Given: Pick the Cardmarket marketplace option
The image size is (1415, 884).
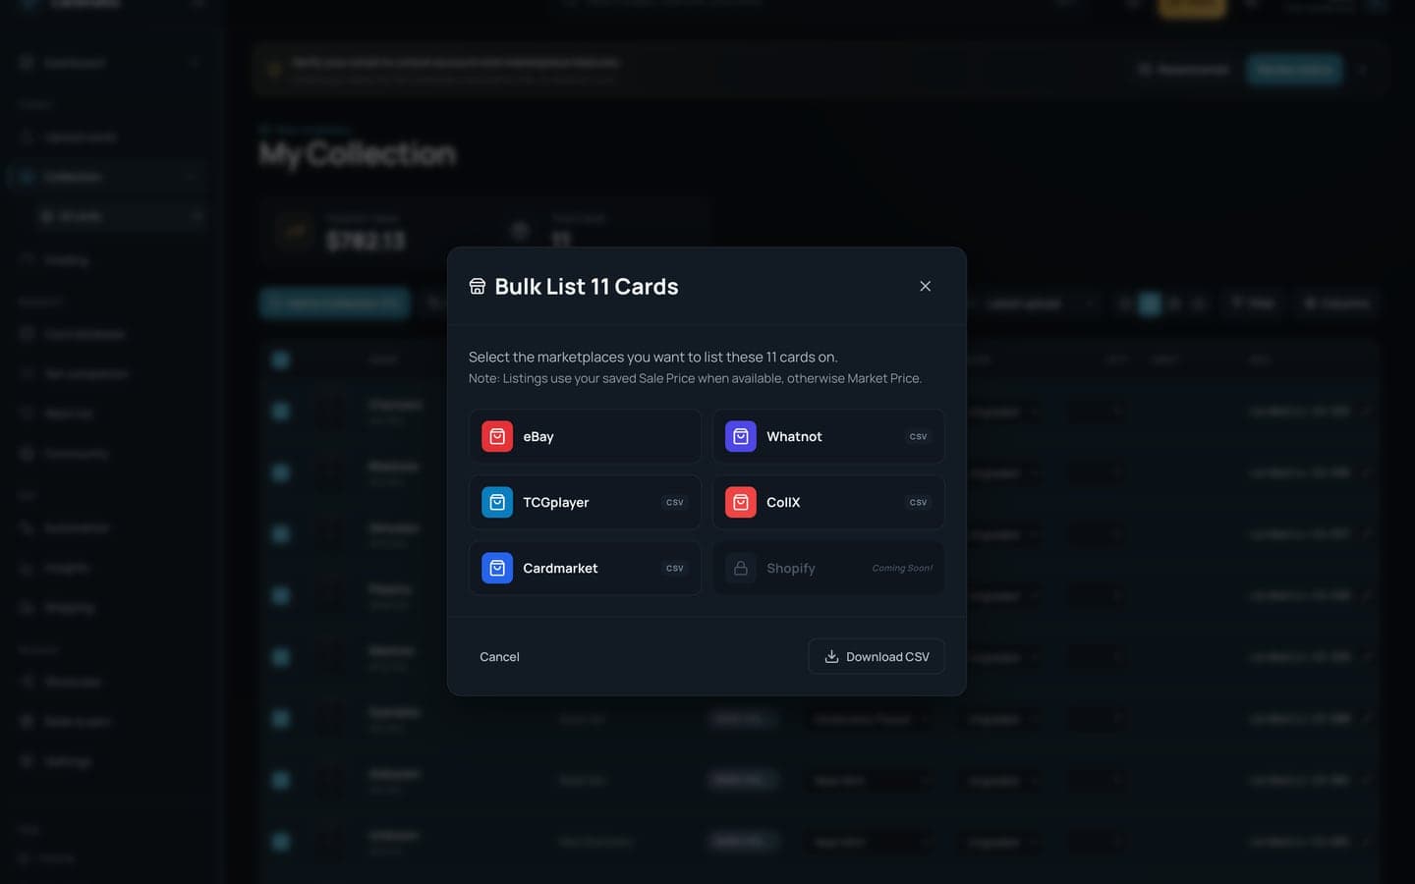Looking at the screenshot, I should 585,568.
